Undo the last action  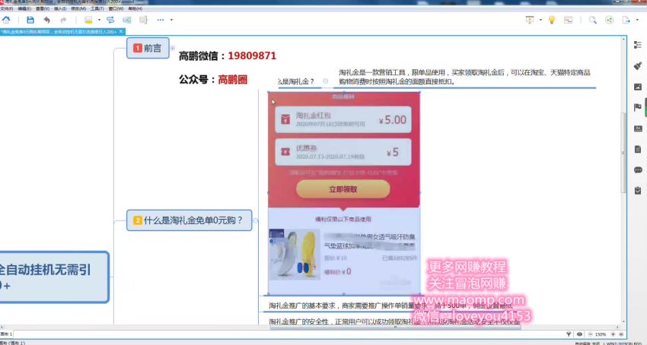[x=46, y=20]
